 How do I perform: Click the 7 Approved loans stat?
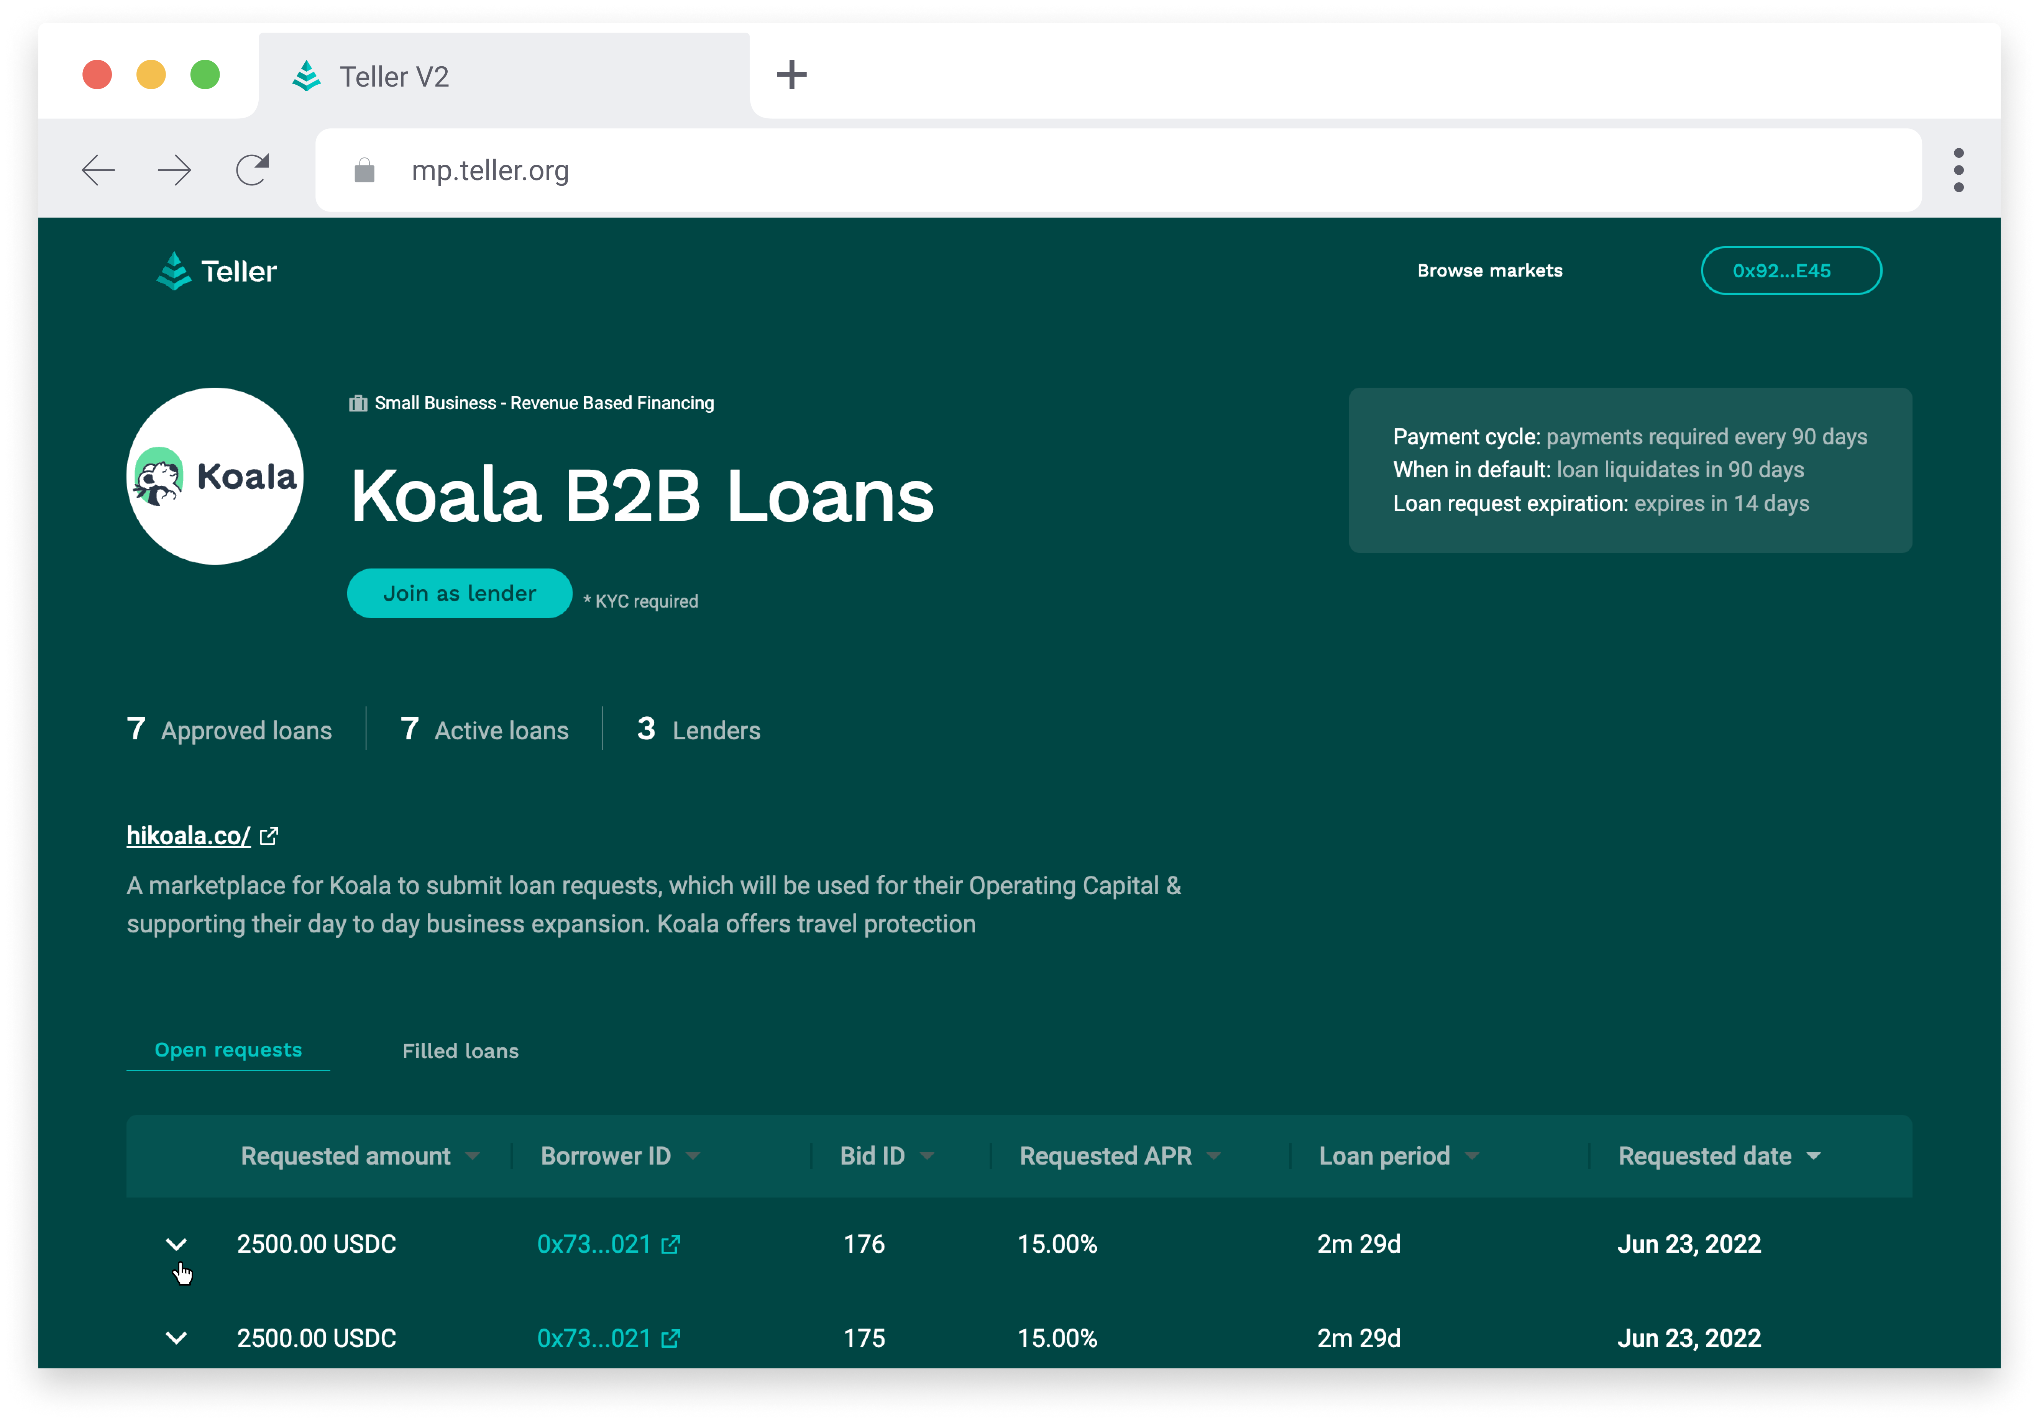(x=229, y=730)
